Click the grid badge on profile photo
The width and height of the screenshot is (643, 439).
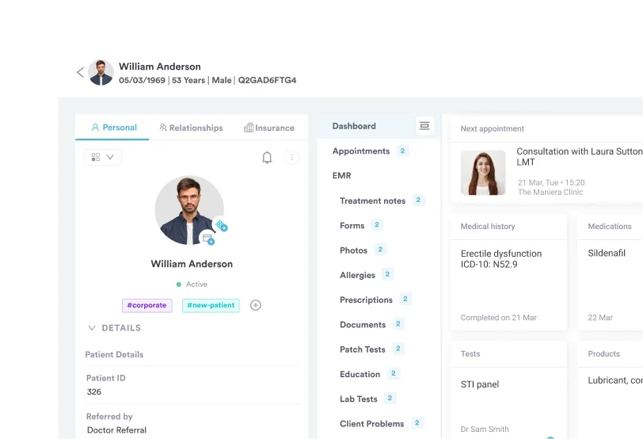(x=221, y=225)
